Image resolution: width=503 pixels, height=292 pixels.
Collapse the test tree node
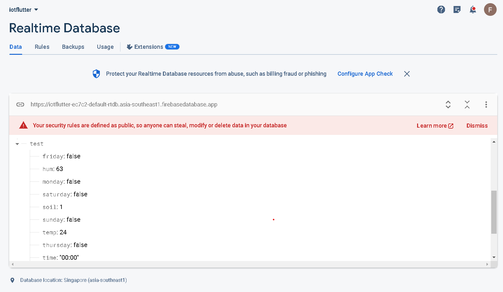[17, 144]
